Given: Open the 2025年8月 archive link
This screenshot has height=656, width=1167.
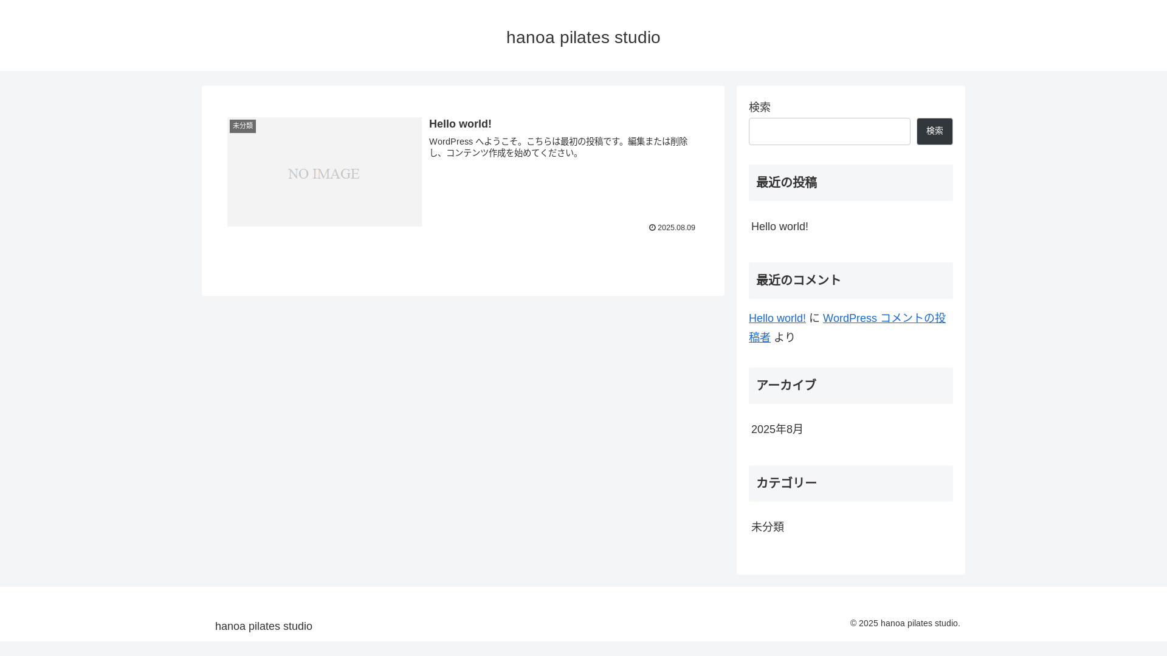Looking at the screenshot, I should coord(777,429).
